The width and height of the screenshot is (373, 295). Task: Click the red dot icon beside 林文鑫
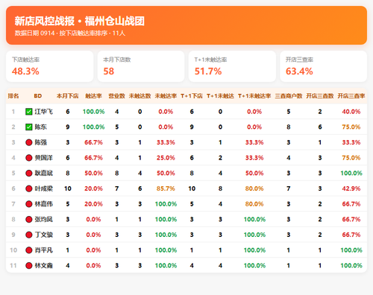pos(29,266)
